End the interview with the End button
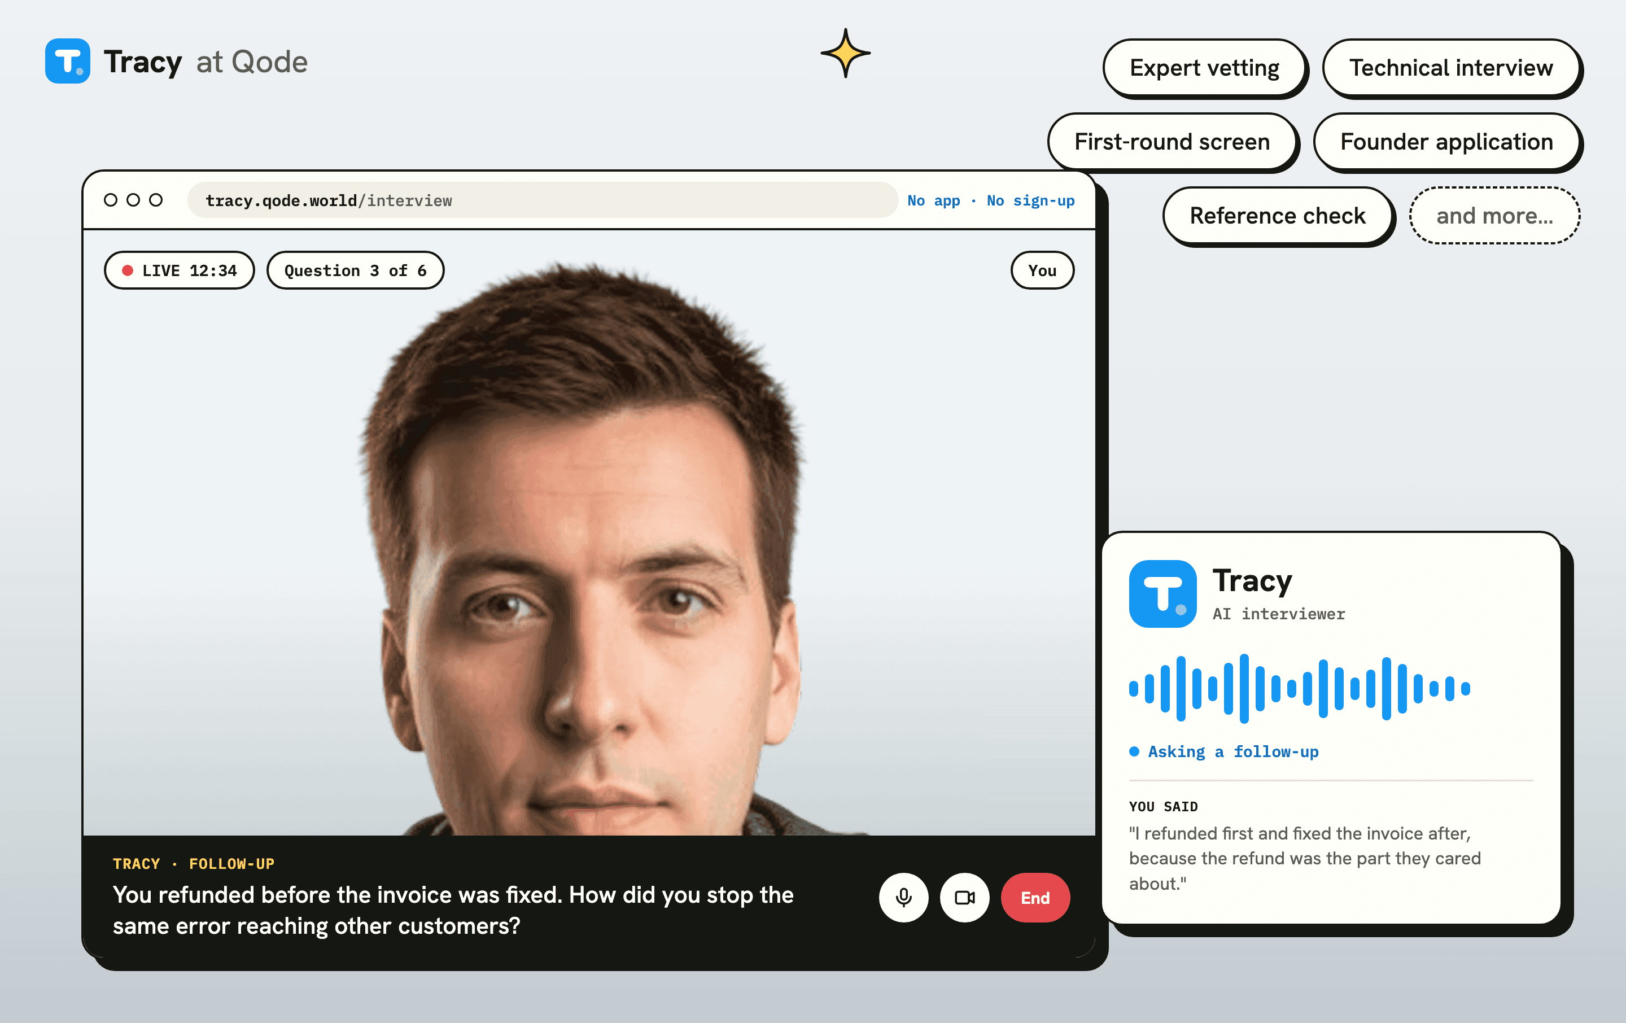This screenshot has width=1626, height=1023. tap(1035, 898)
